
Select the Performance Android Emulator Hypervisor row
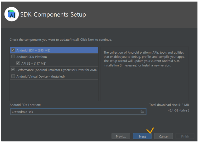click(54, 70)
